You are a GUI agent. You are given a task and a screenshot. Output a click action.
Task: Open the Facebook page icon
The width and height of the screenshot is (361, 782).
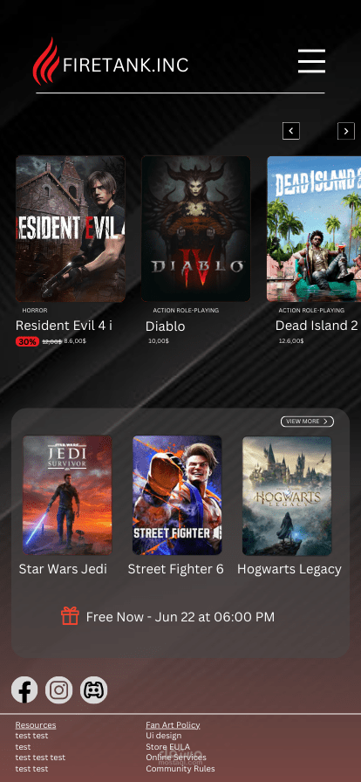tap(24, 690)
